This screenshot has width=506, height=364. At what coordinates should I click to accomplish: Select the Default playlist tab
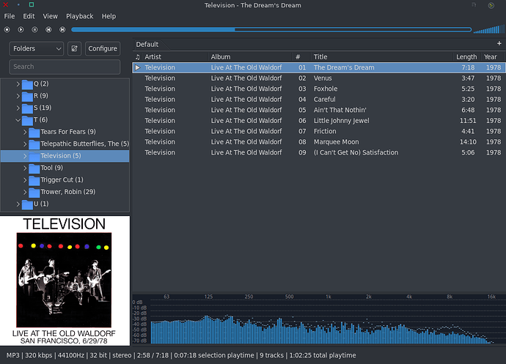pos(147,45)
